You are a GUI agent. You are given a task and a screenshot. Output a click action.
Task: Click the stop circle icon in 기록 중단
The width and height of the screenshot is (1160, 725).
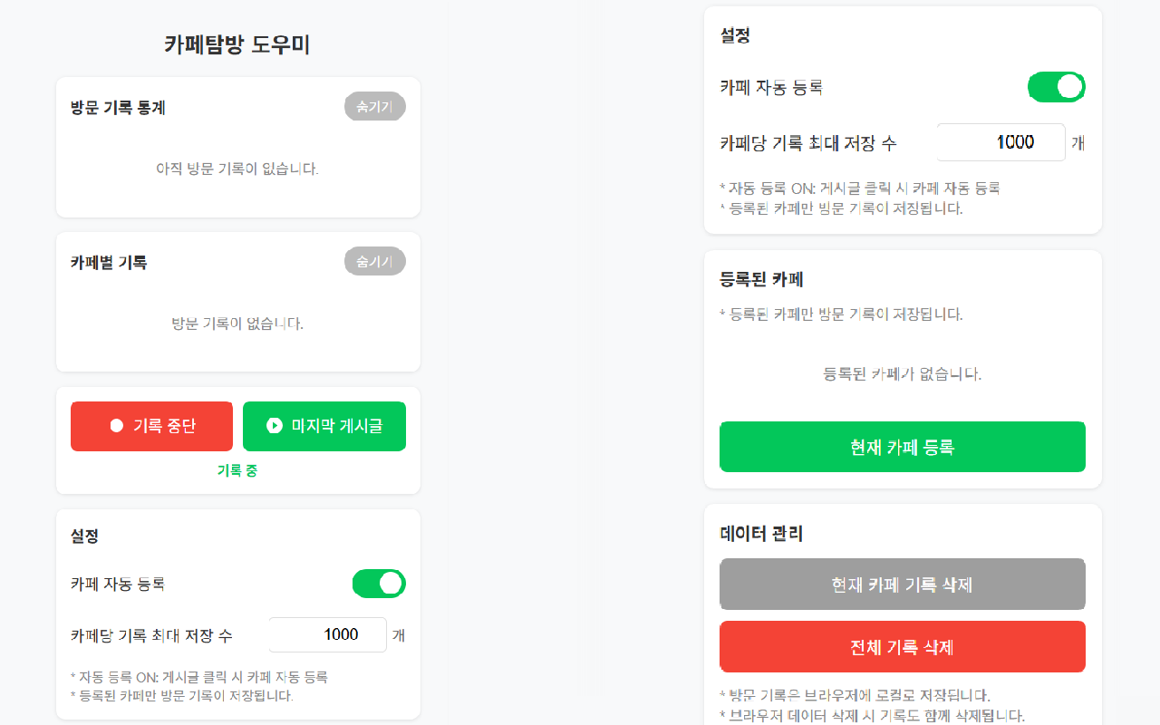(116, 426)
